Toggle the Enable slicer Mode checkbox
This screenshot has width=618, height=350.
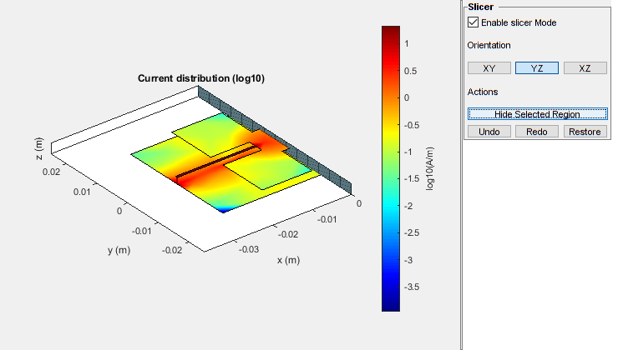[x=473, y=22]
